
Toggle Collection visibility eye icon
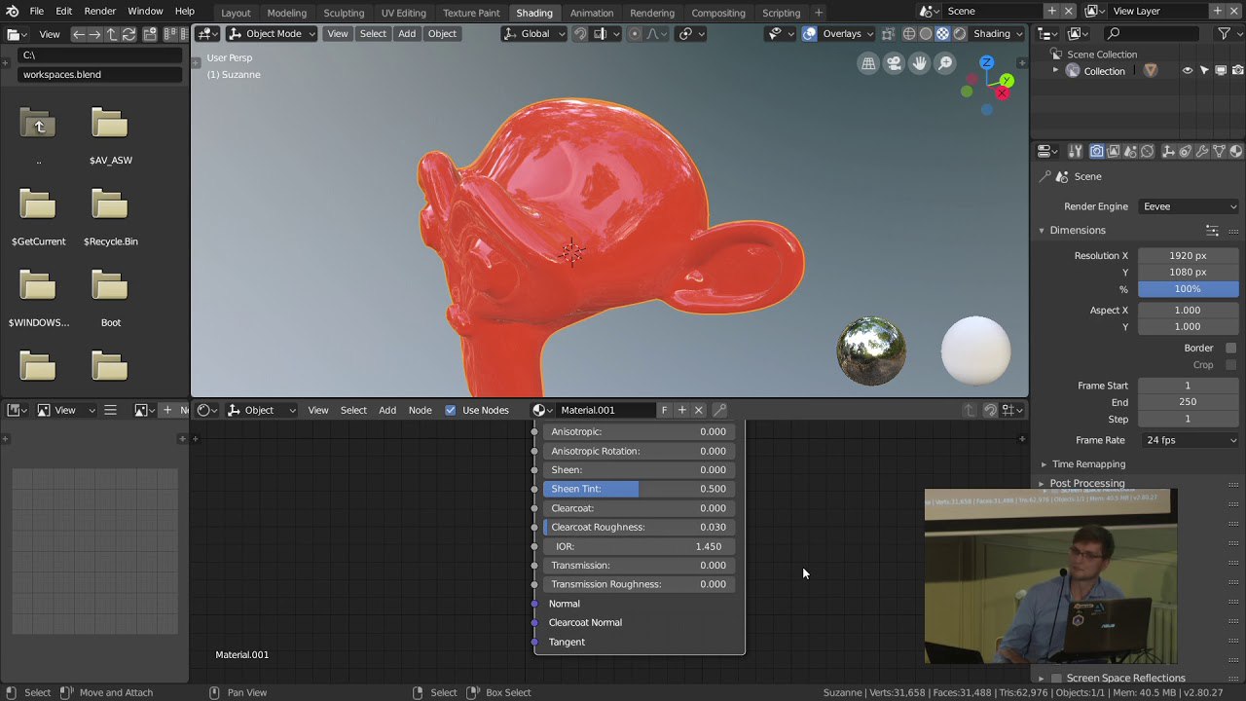(1187, 70)
